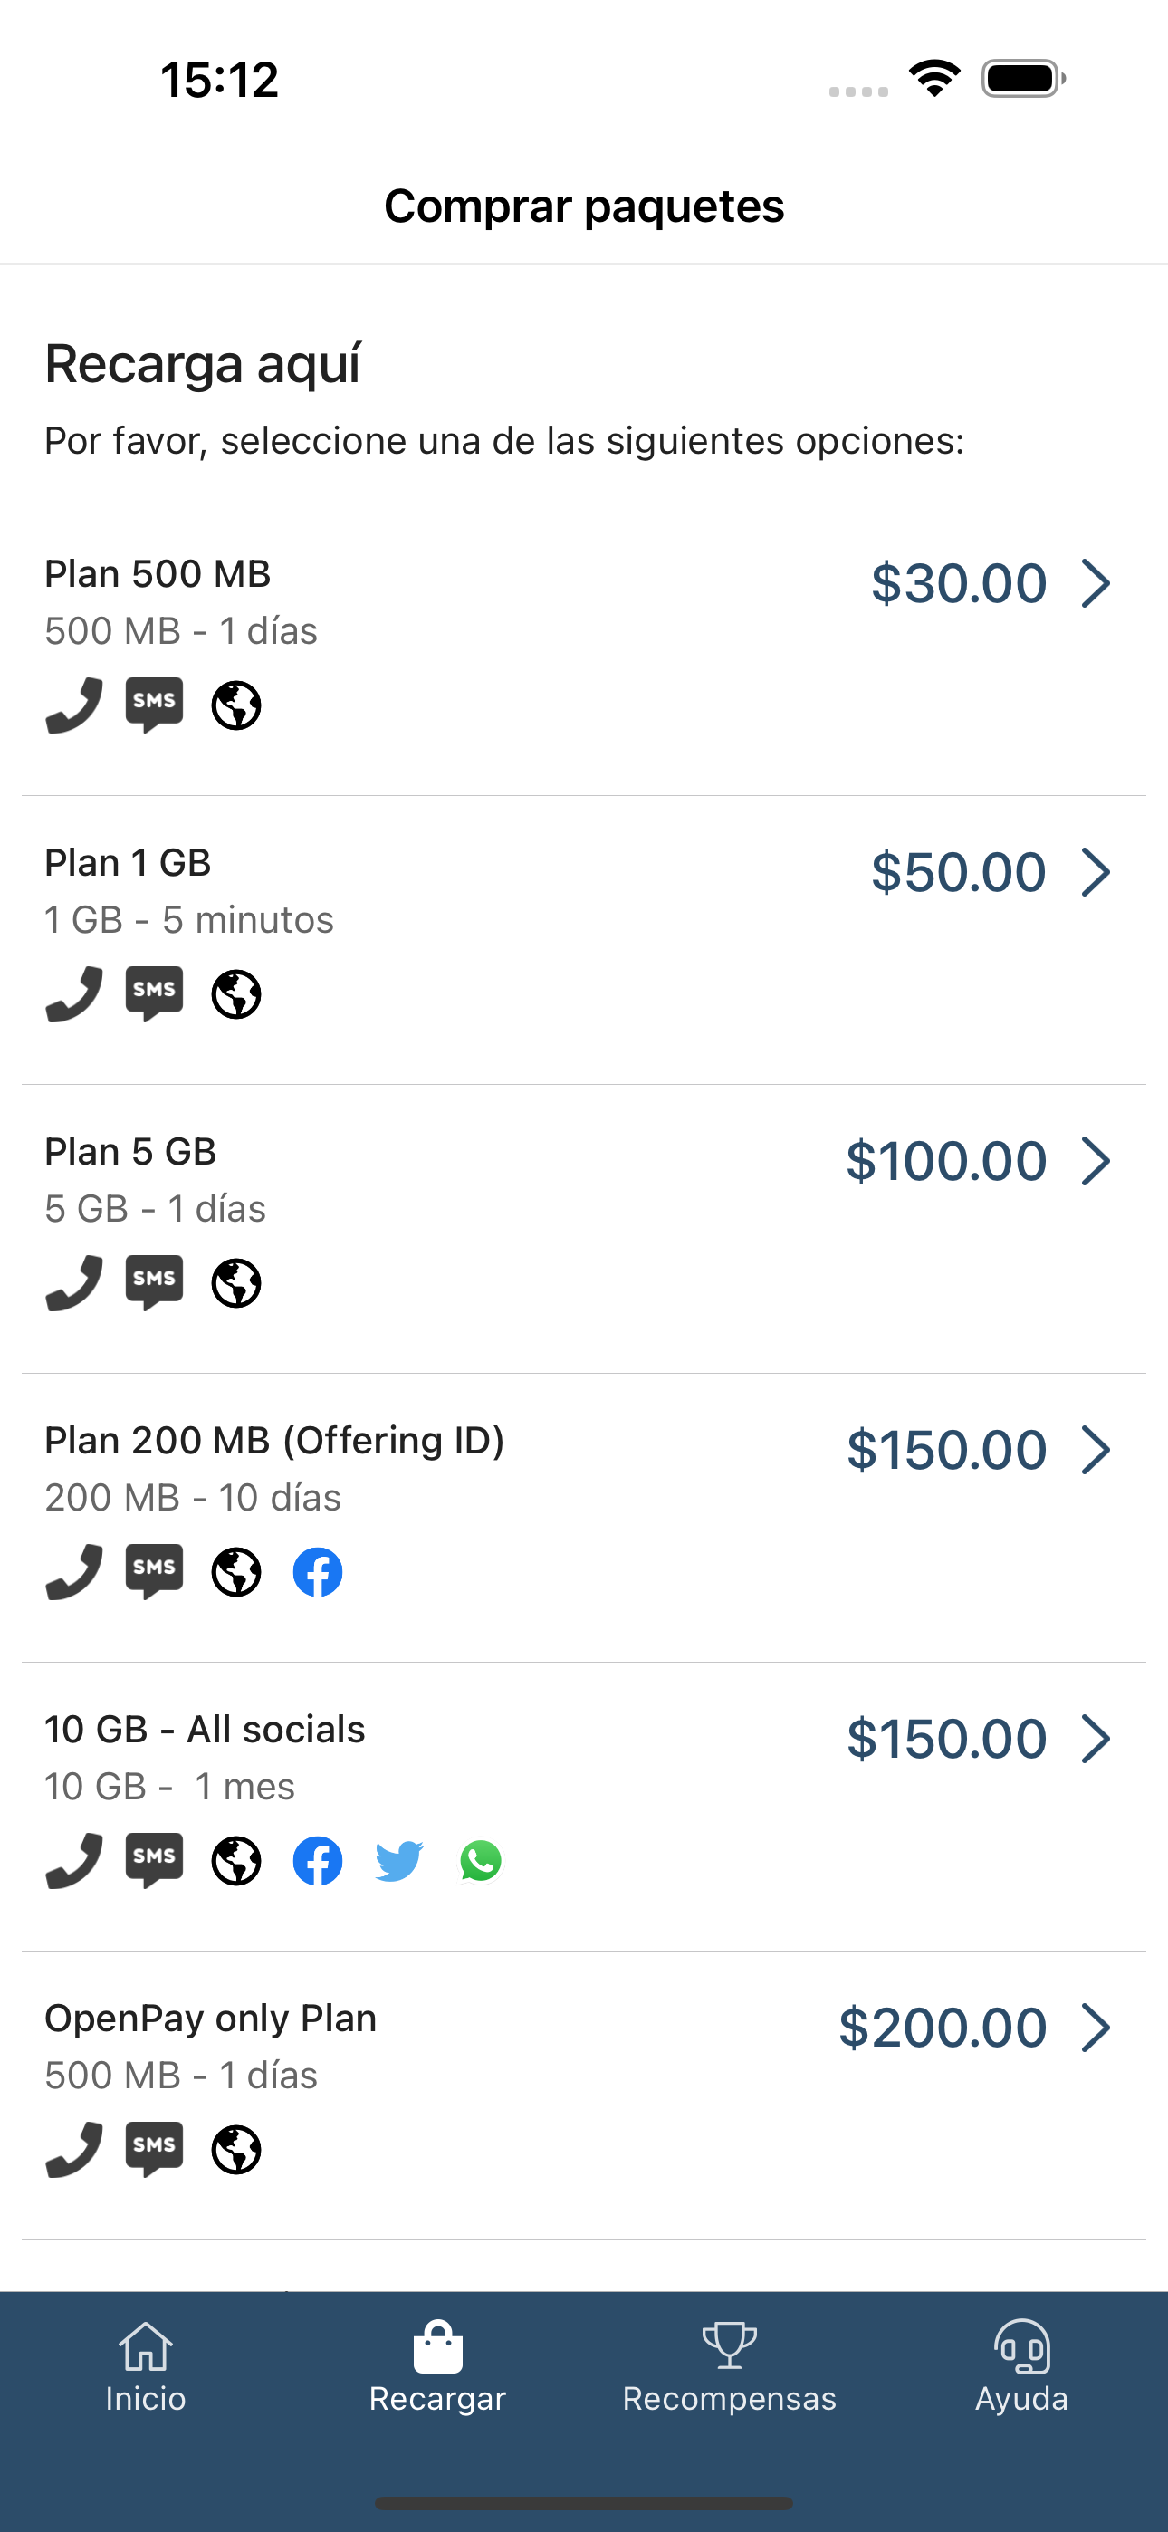Image resolution: width=1168 pixels, height=2532 pixels.
Task: Select the $100.00 price for Plan 5 GB
Action: point(946,1161)
